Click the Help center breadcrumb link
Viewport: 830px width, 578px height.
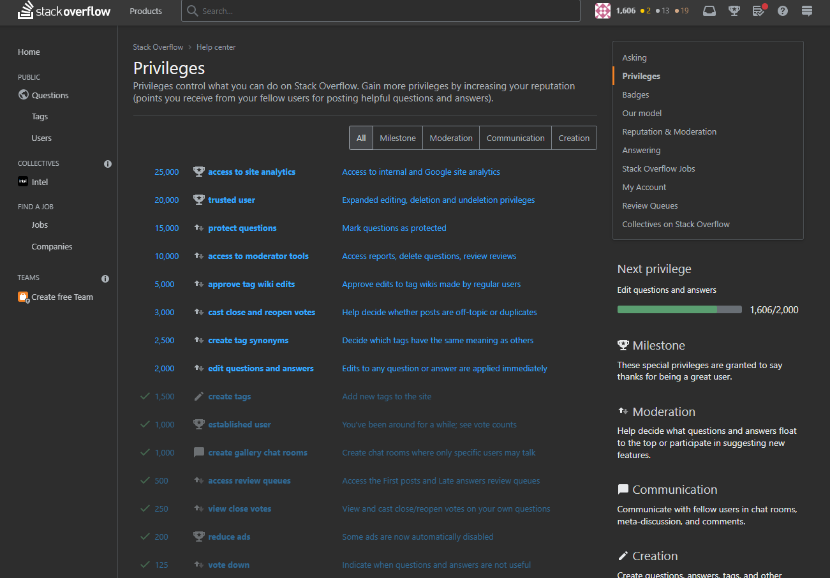point(216,47)
